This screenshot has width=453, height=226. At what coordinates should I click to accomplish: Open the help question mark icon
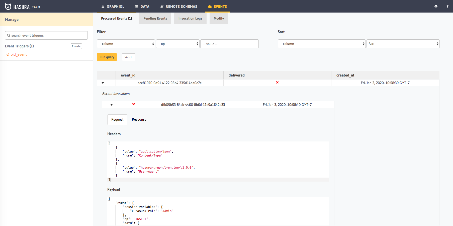pyautogui.click(x=447, y=6)
